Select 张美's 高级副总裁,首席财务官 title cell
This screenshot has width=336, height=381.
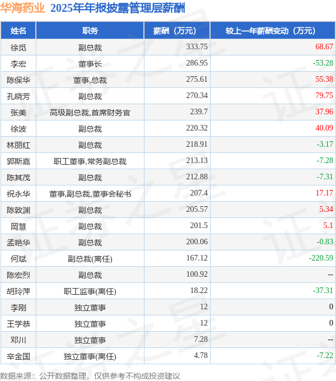click(90, 113)
